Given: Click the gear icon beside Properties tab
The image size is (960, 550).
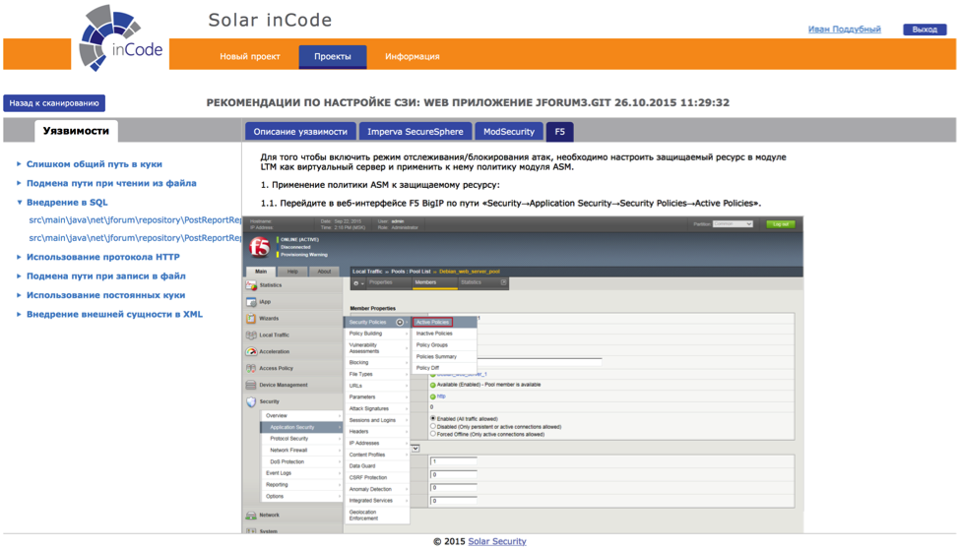Looking at the screenshot, I should [356, 283].
